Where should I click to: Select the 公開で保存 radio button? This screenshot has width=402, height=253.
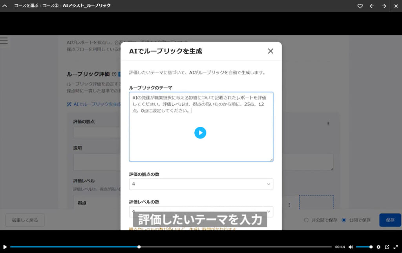[x=344, y=220]
